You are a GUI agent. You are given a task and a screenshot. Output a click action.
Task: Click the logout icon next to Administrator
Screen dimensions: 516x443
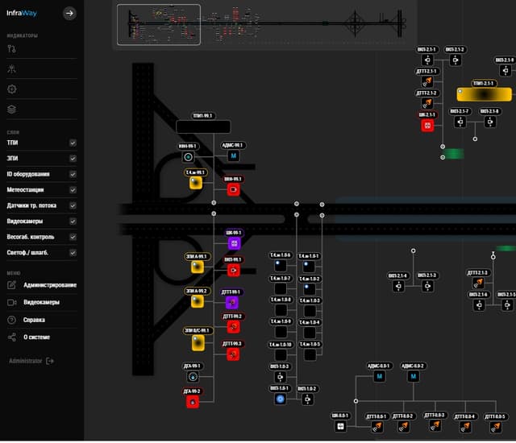click(50, 361)
